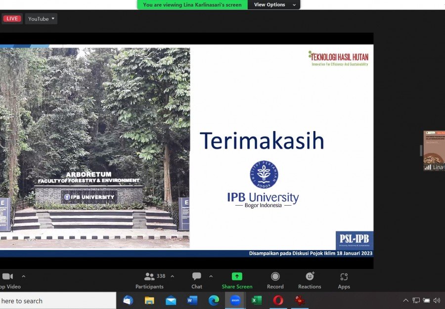
Task: Open the red app next to Opera
Action: pyautogui.click(x=300, y=300)
